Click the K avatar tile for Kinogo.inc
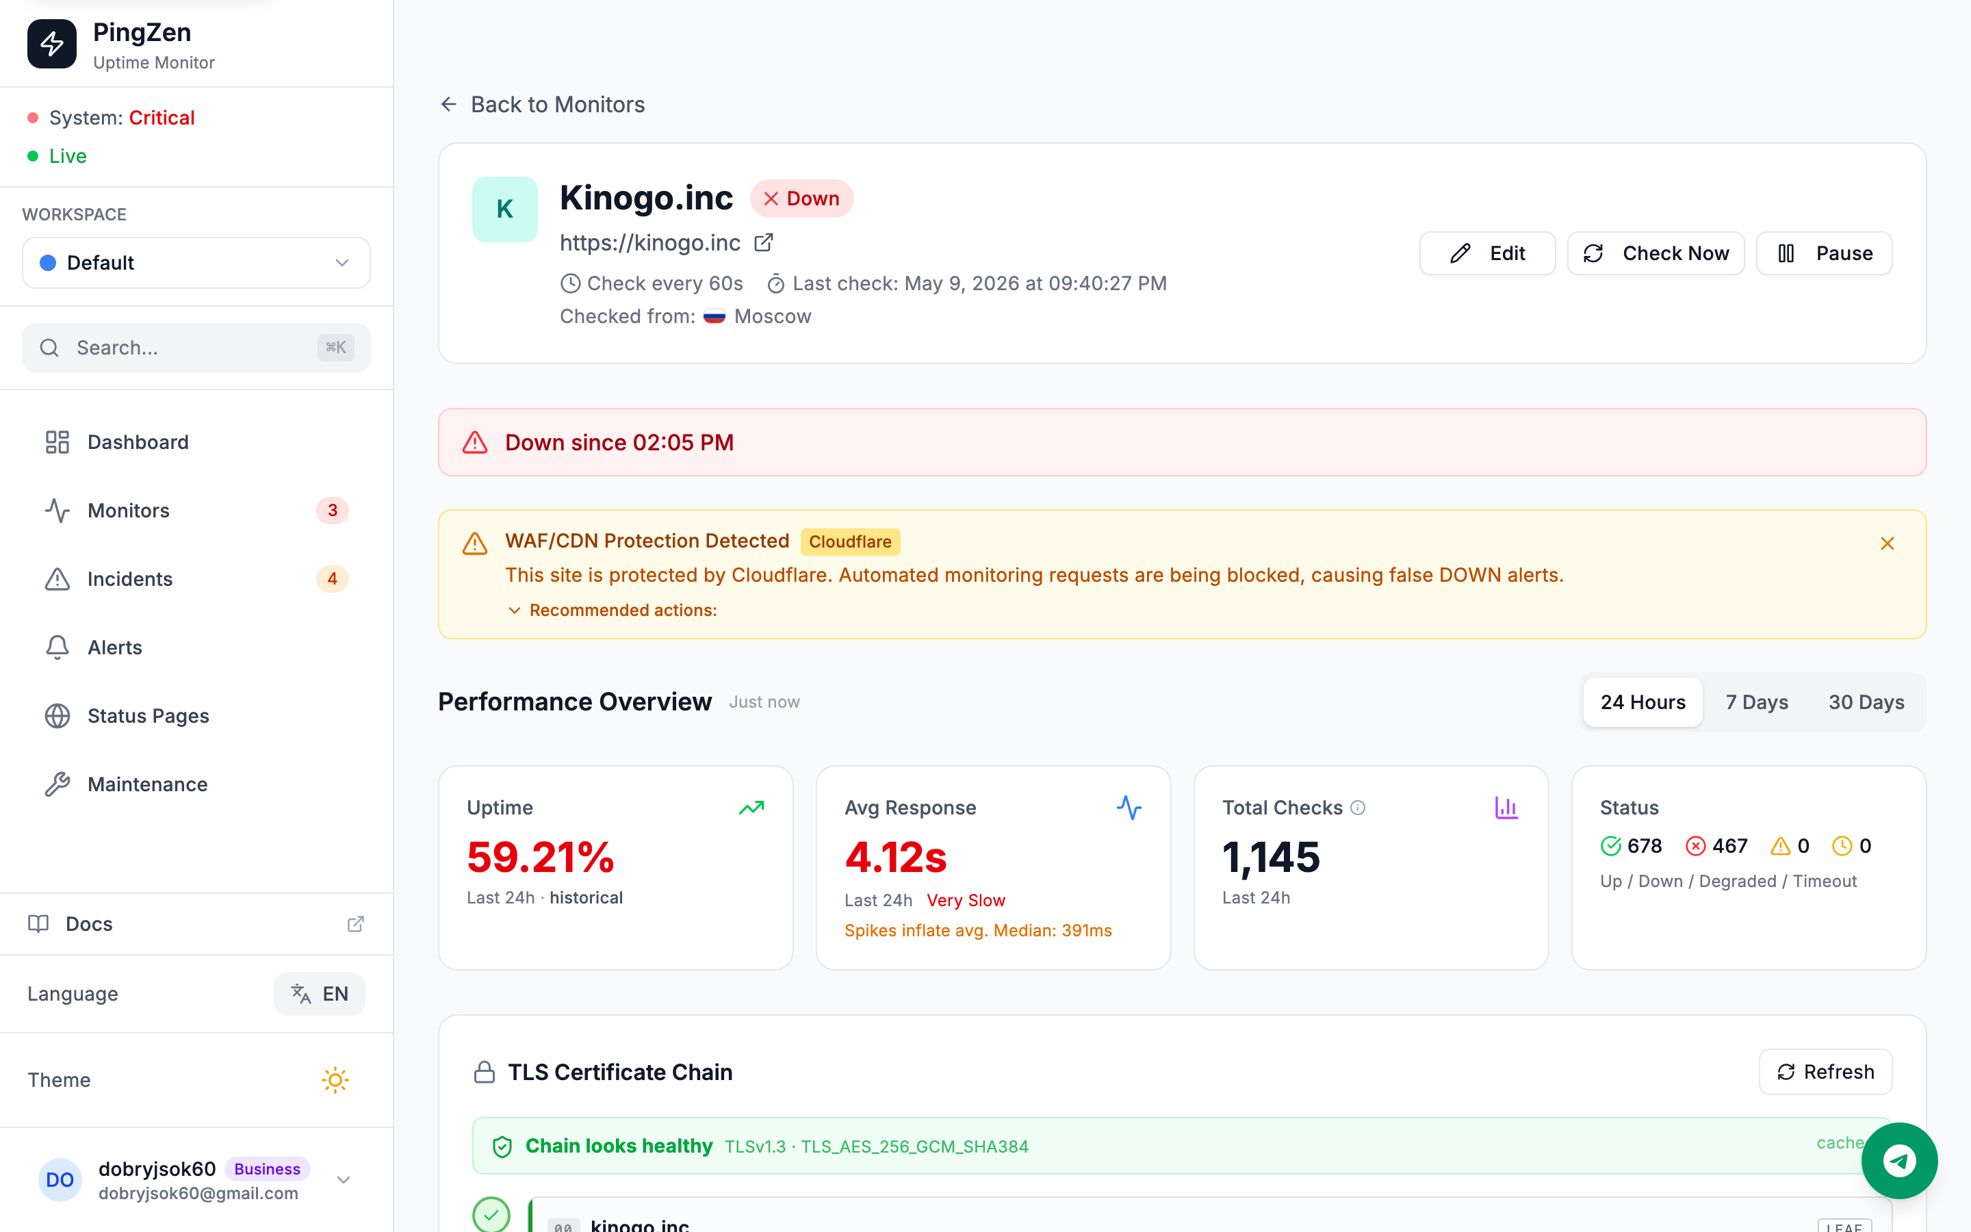The height and width of the screenshot is (1232, 1971). tap(505, 209)
